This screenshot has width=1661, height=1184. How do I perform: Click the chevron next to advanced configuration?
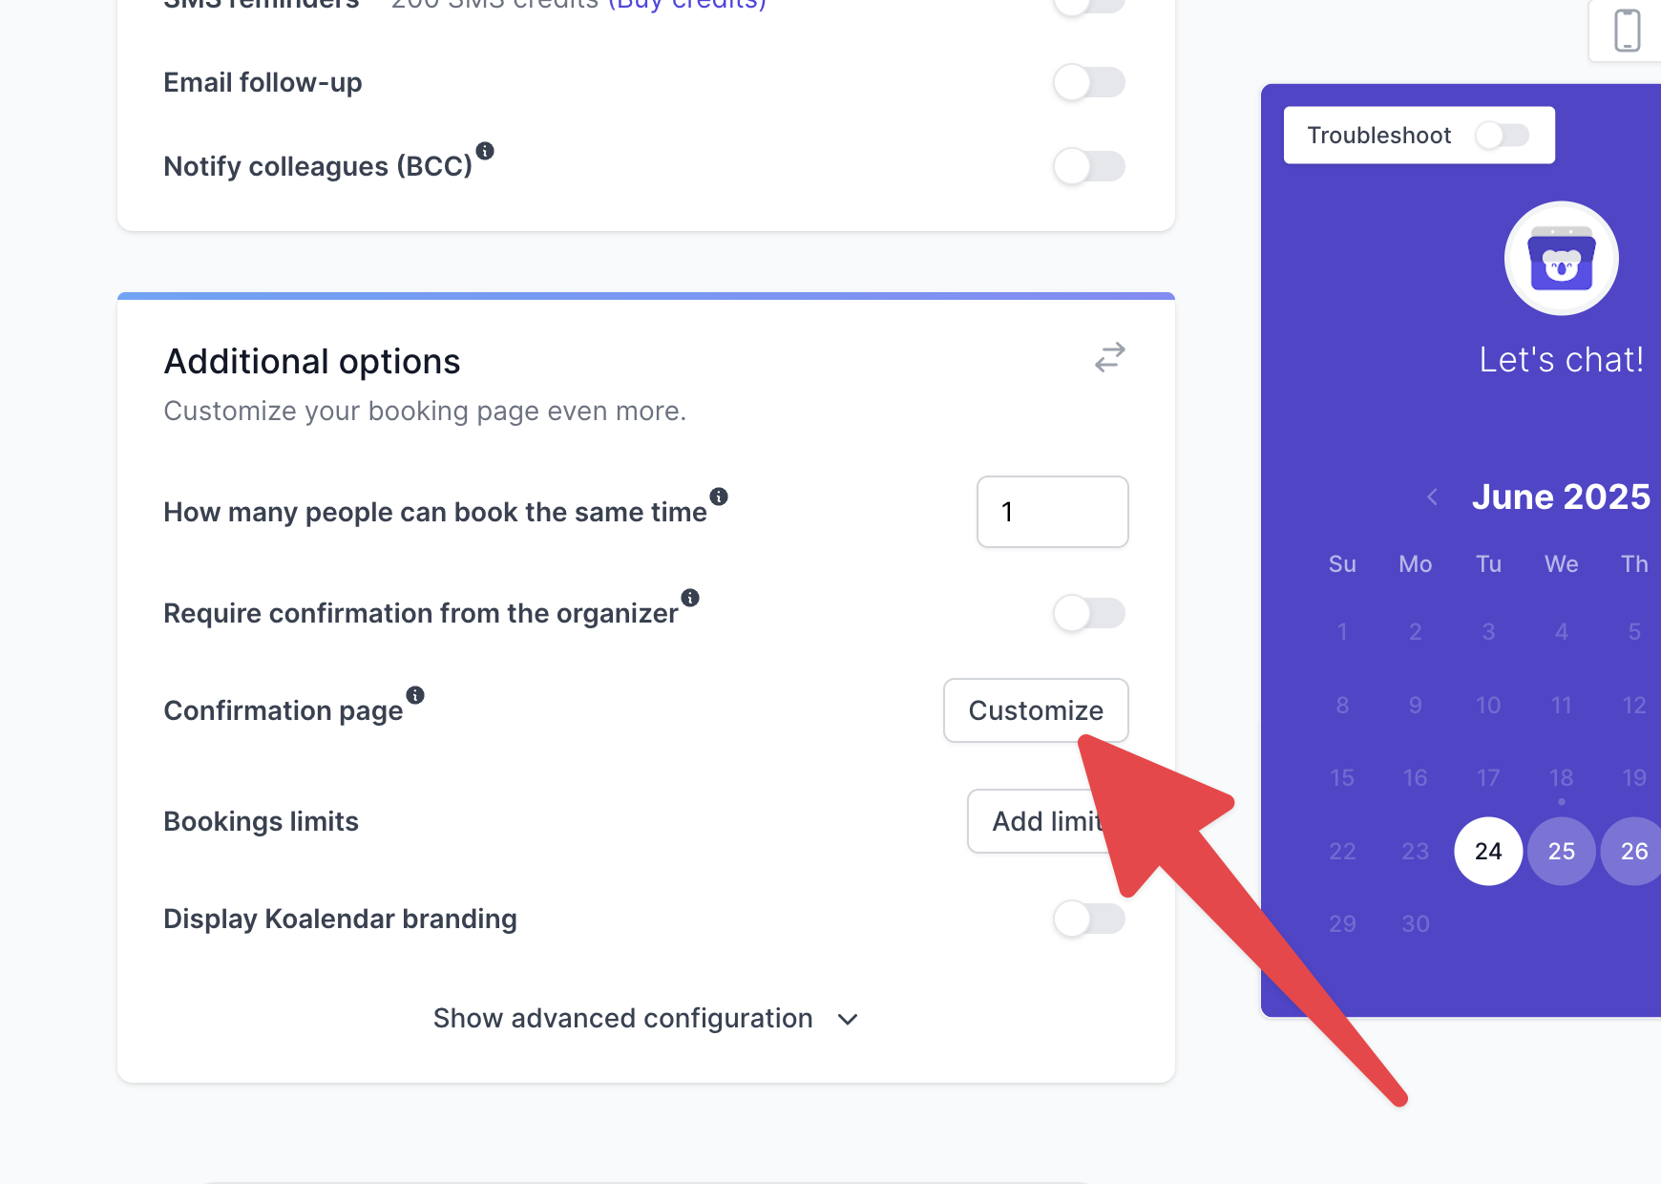click(848, 1020)
